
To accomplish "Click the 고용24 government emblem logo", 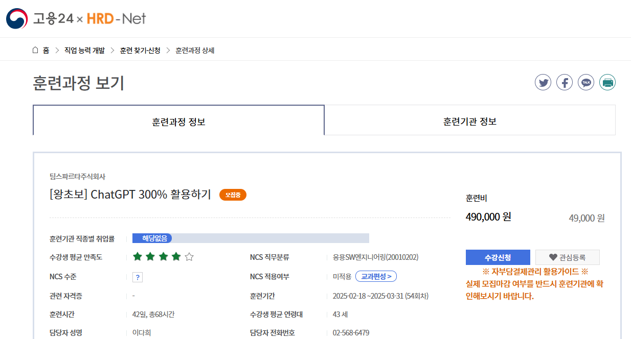I will click(17, 19).
